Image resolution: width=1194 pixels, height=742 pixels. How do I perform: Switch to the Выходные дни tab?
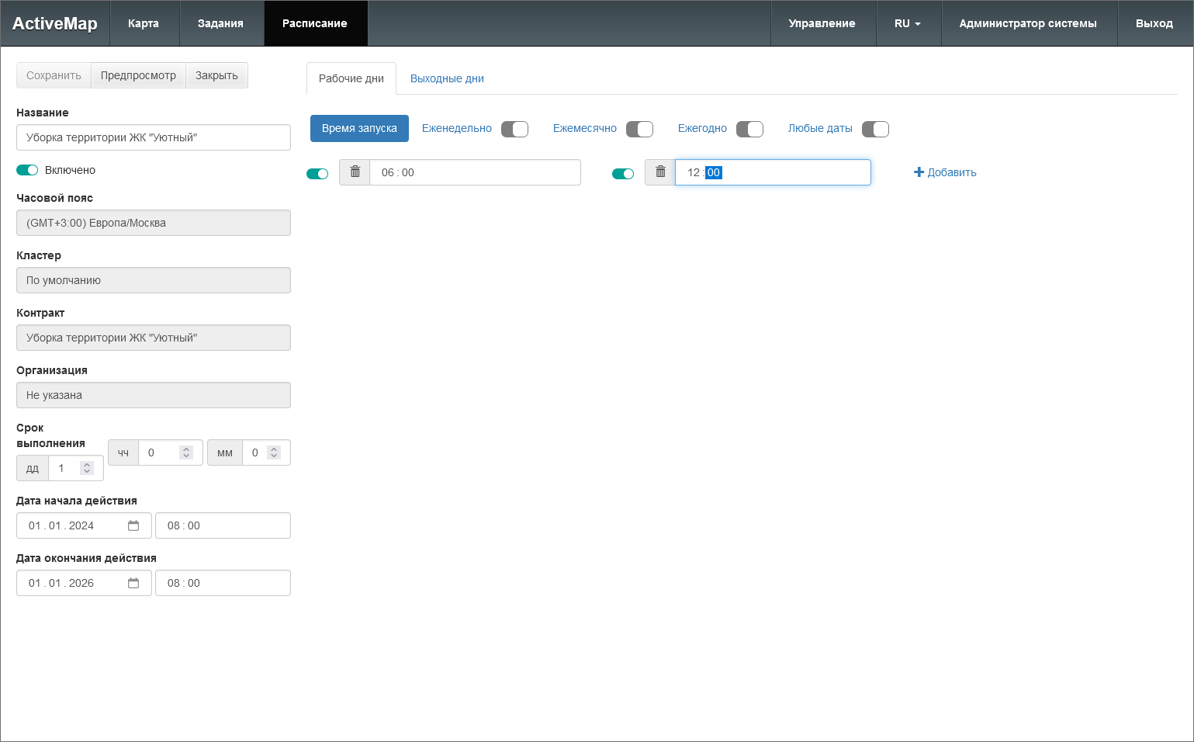[x=447, y=78]
